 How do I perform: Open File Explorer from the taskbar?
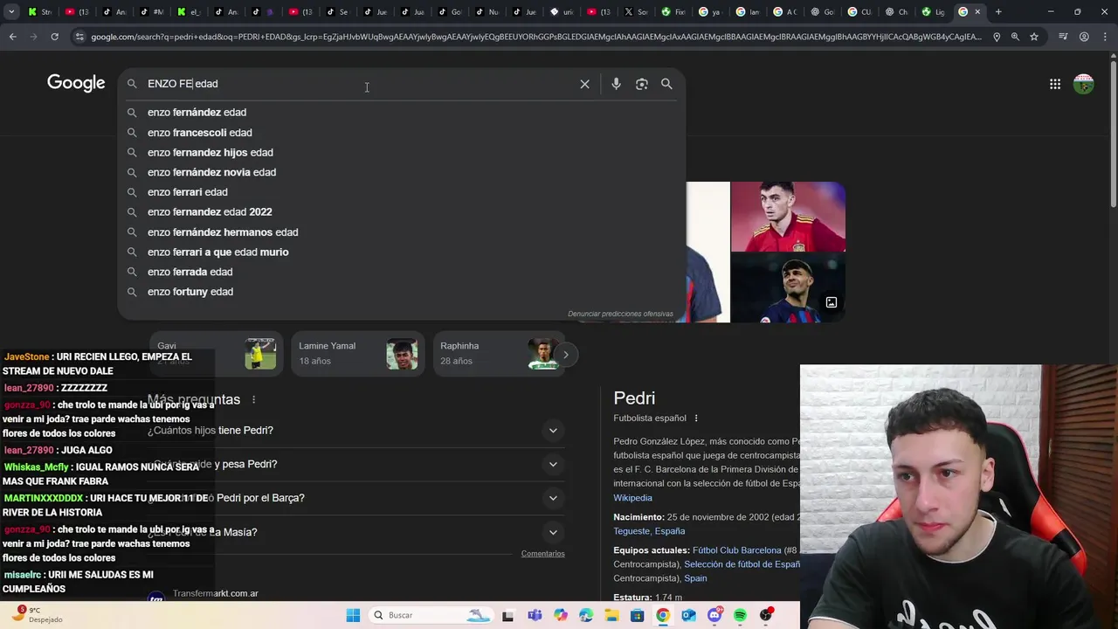(x=611, y=615)
